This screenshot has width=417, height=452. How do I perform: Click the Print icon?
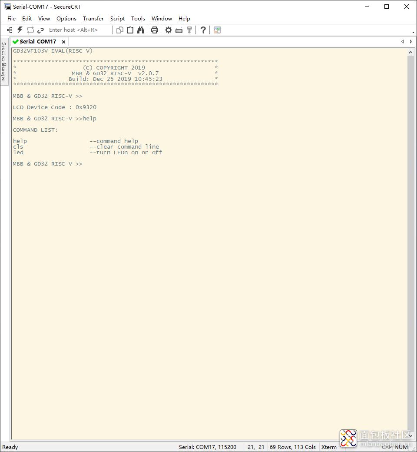tap(155, 30)
